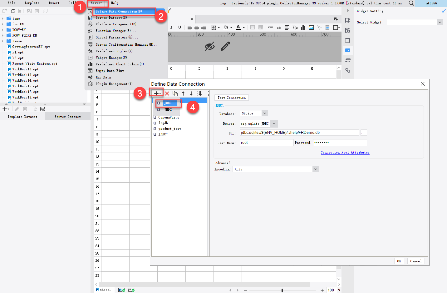
Task: Select JNDI from the connection type menu
Action: tap(169, 109)
